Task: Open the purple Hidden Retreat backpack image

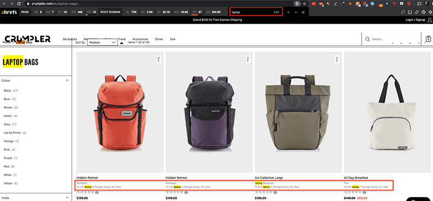Action: click(x=209, y=112)
